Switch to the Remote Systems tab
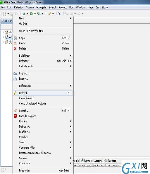This screenshot has width=150, height=174. (92, 161)
